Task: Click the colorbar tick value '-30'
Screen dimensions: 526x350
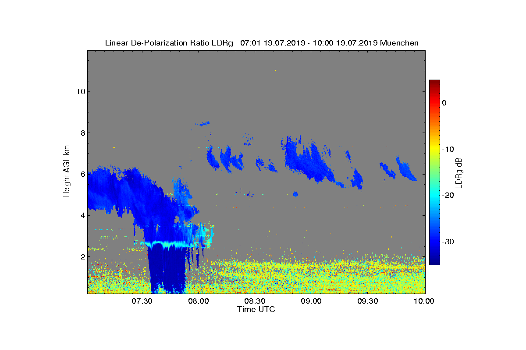Action: tap(448, 241)
